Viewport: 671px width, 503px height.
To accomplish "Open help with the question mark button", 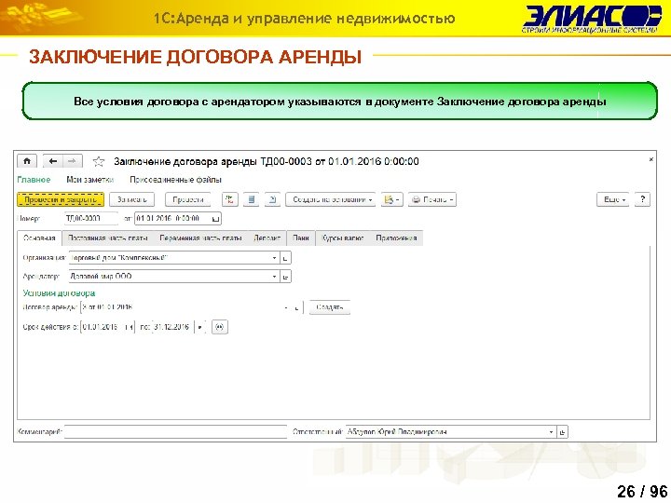I will tap(642, 199).
